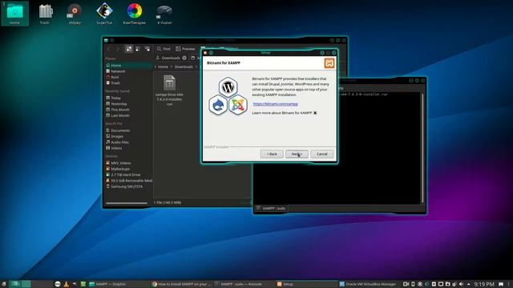Click the XAMPP logo in Setup header
The height and width of the screenshot is (288, 513).
[x=329, y=63]
